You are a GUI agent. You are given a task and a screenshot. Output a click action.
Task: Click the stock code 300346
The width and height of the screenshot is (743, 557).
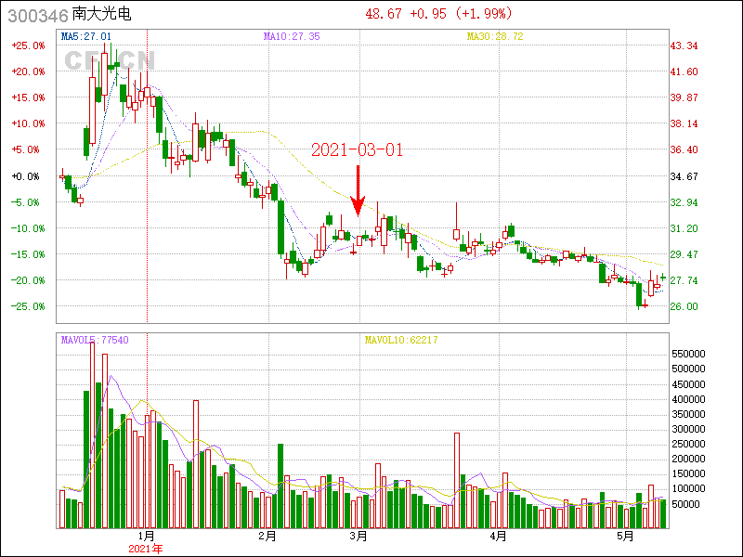[x=34, y=15]
